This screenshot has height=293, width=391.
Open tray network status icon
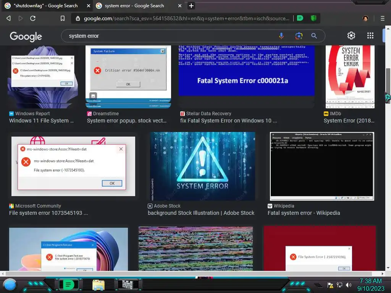pyautogui.click(x=339, y=285)
